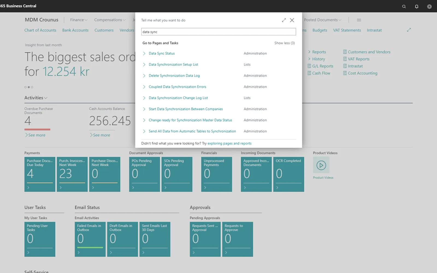This screenshot has width=437, height=273.
Task: Open Approved Incoming Documents tile
Action: coord(256,174)
